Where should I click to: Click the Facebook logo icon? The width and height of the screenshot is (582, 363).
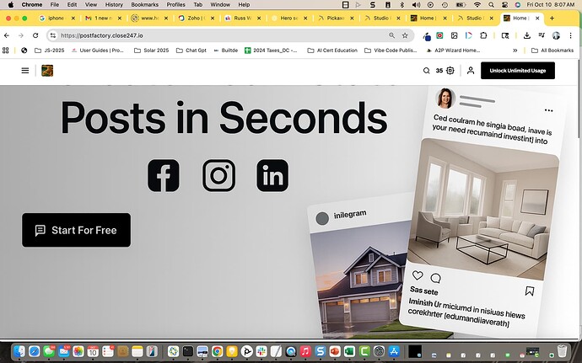coord(164,175)
